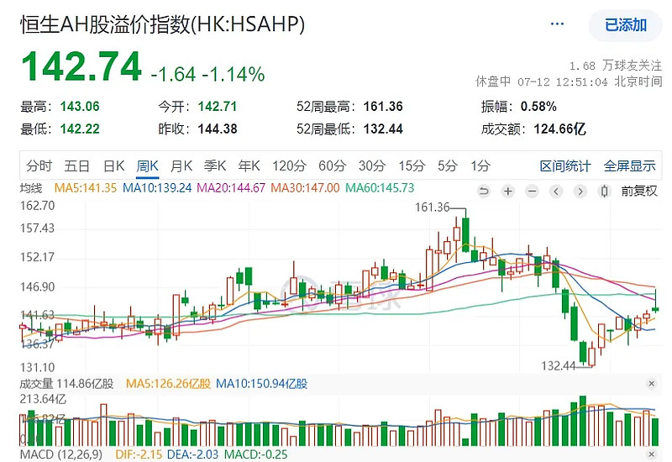Click the 振幅 0.58% value

(x=538, y=107)
